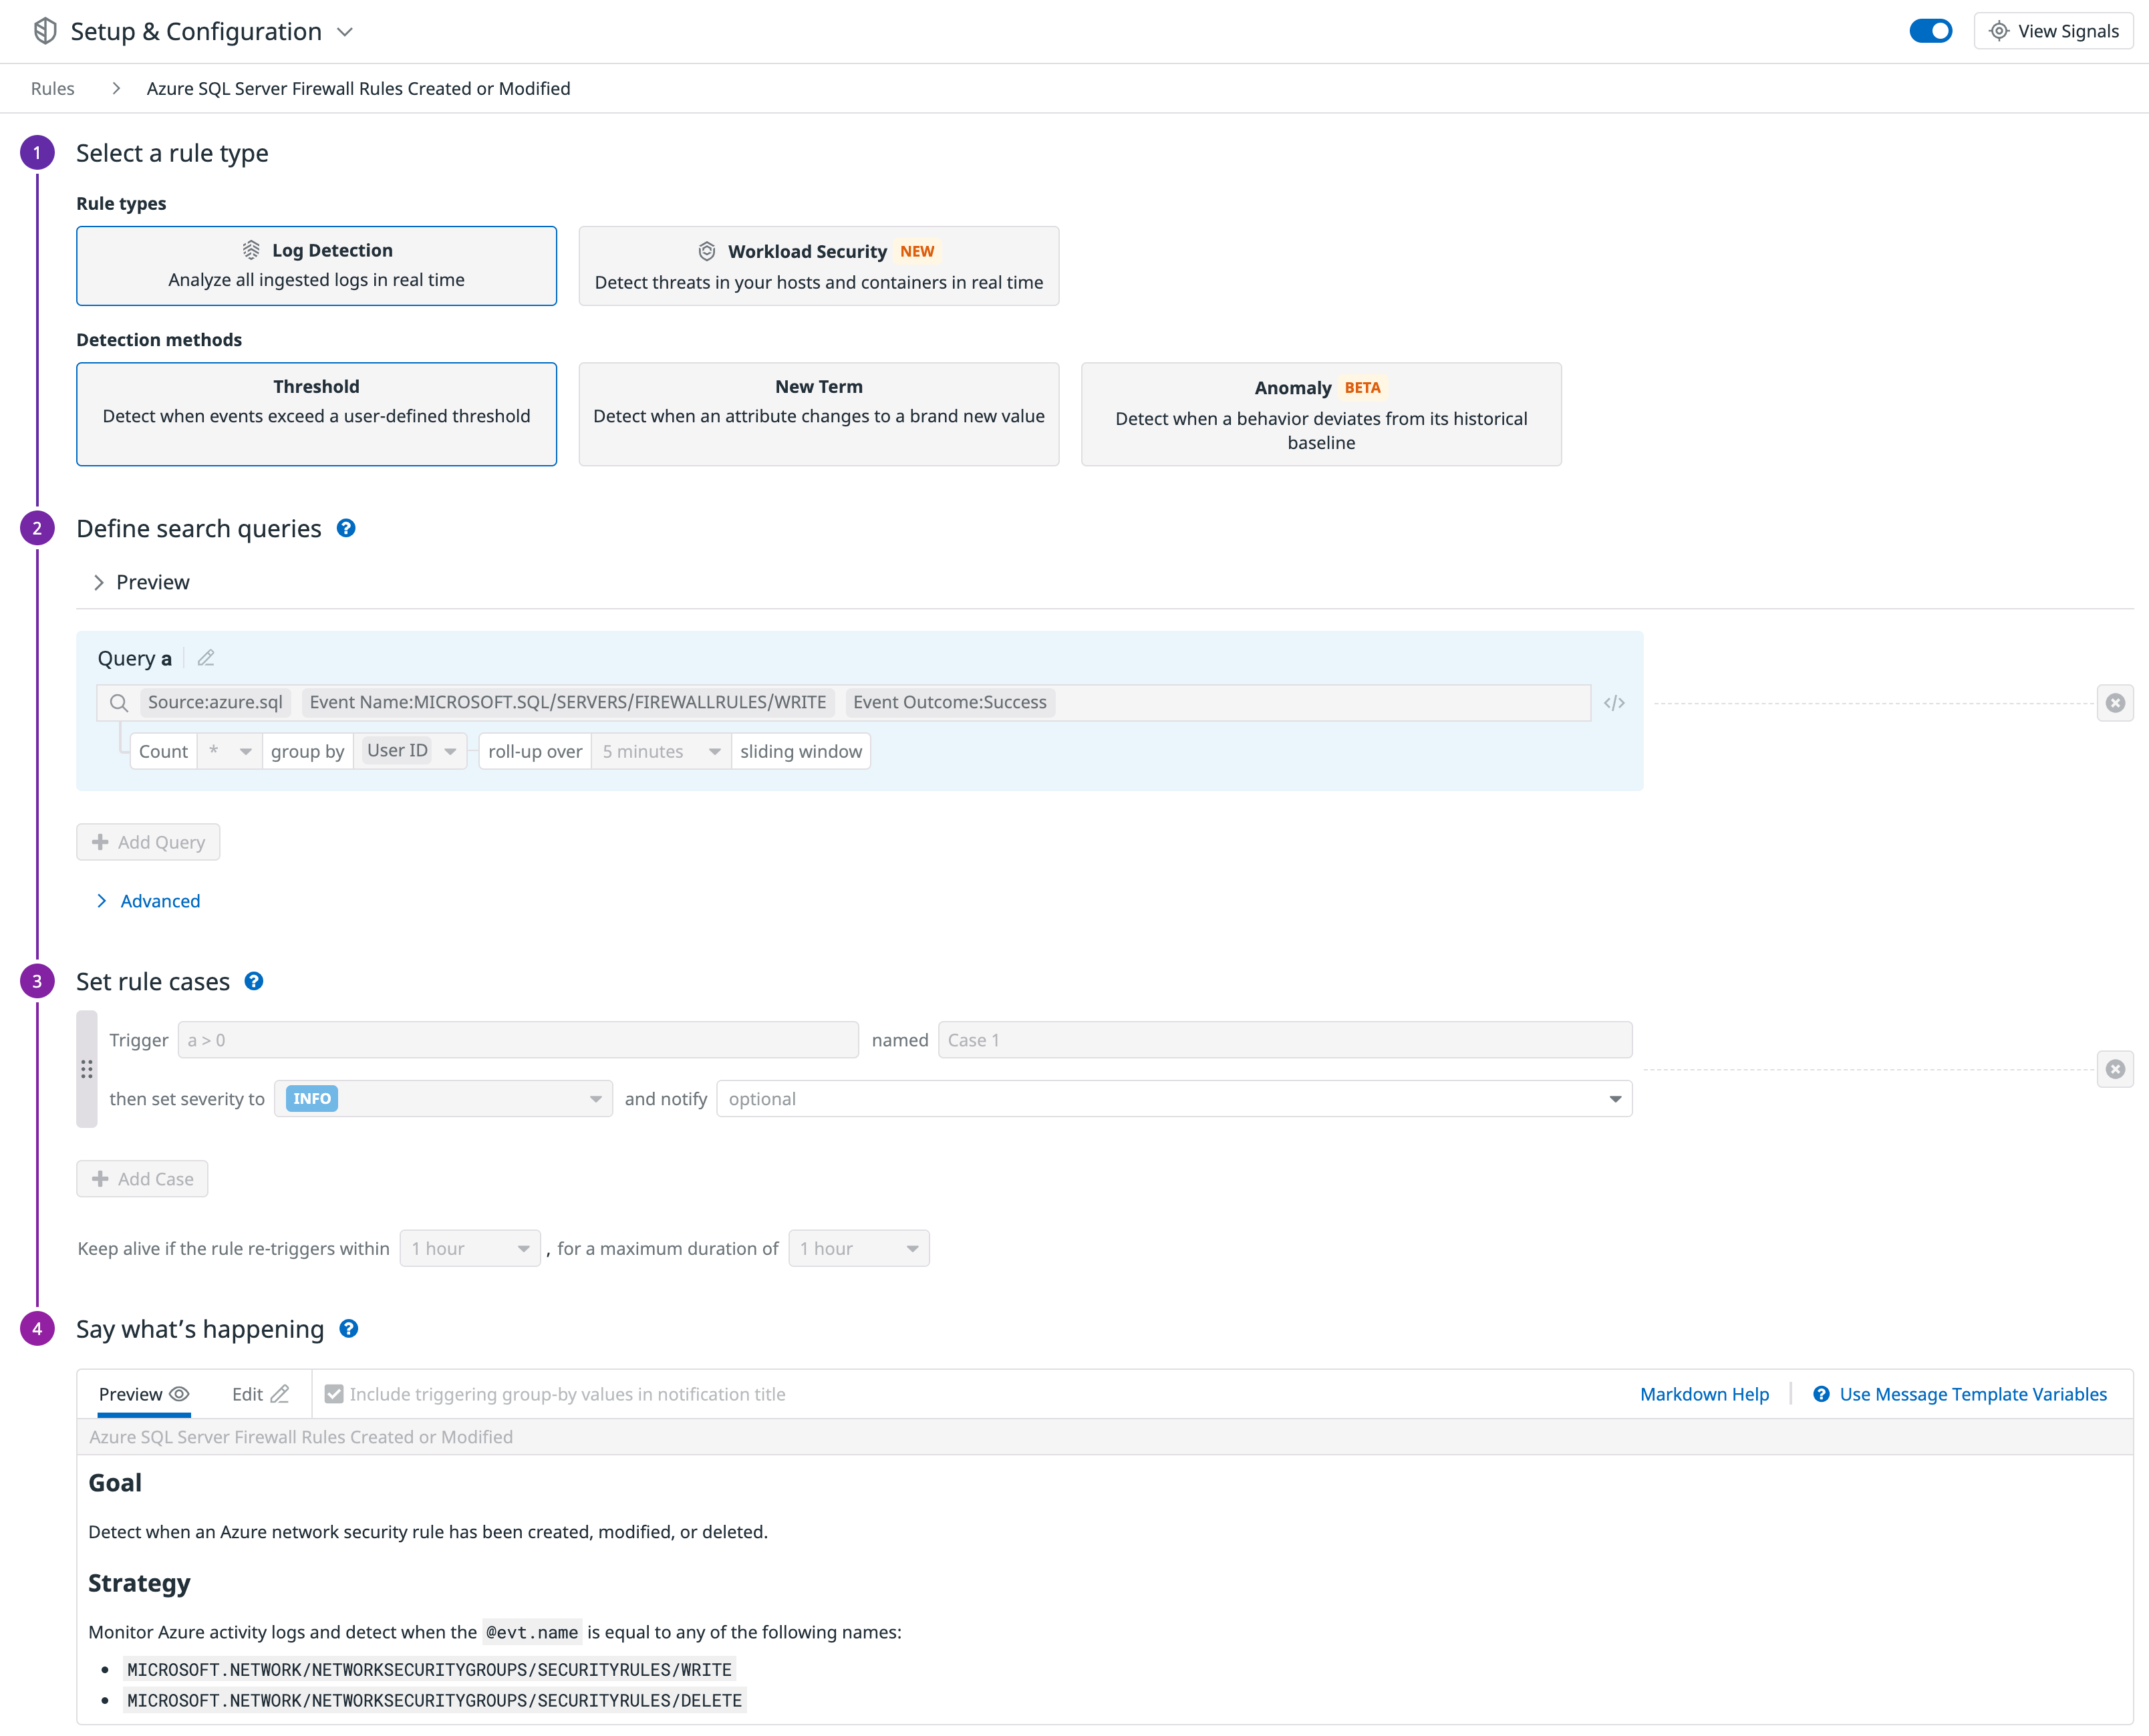Open the Markdown Help link

[1703, 1393]
